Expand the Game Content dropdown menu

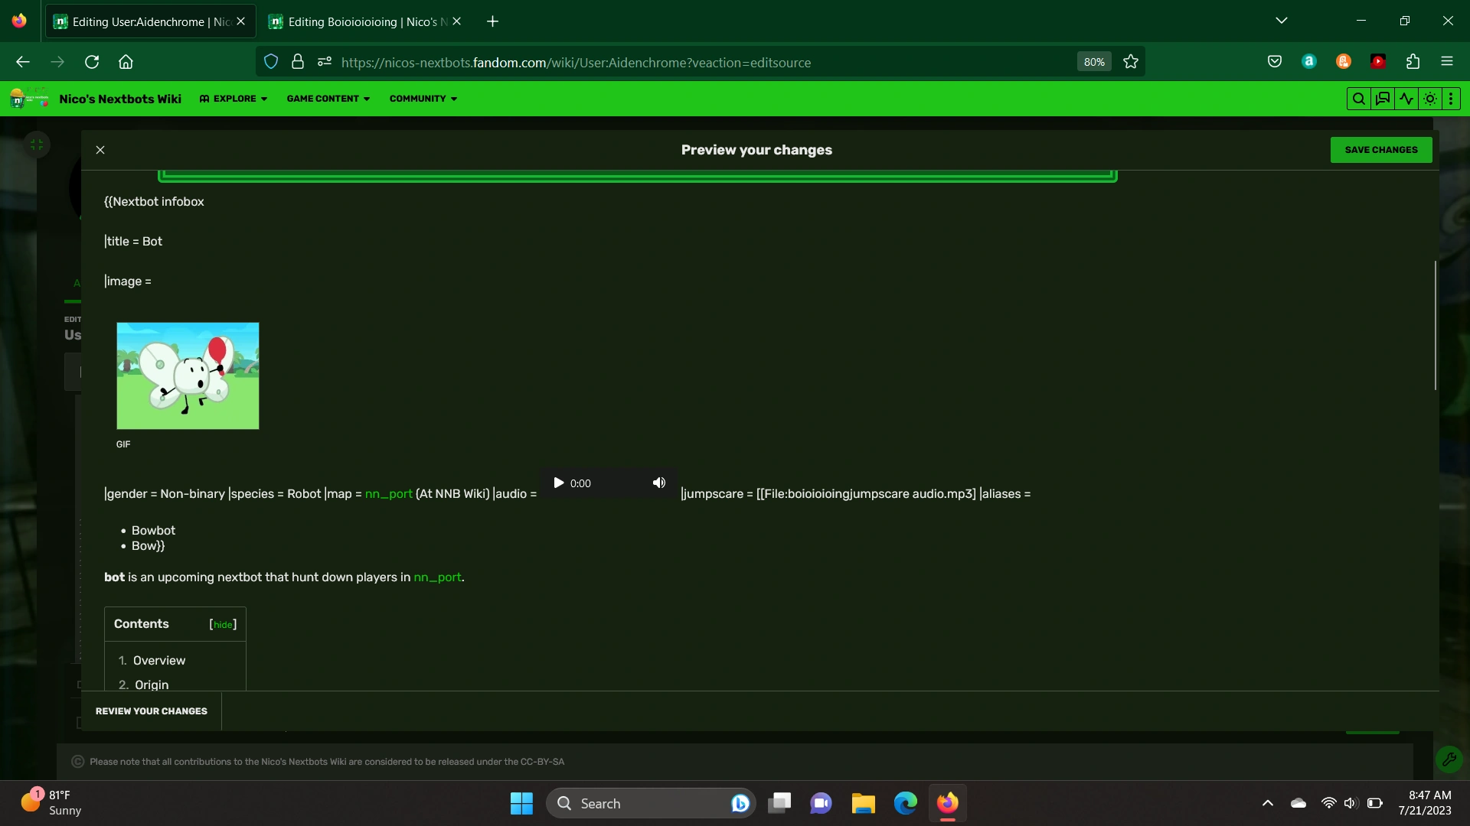(x=328, y=99)
